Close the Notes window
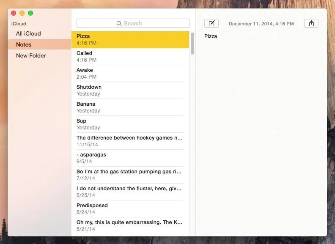 coord(14,13)
